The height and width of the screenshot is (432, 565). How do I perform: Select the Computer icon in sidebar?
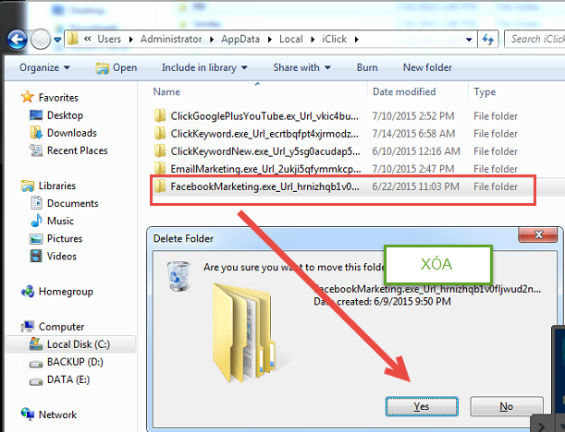tap(28, 326)
